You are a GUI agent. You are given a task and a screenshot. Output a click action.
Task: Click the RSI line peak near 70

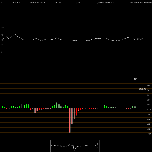point(15,35)
